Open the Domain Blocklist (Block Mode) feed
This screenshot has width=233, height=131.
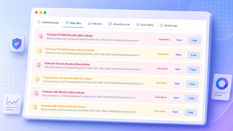(x=178, y=69)
